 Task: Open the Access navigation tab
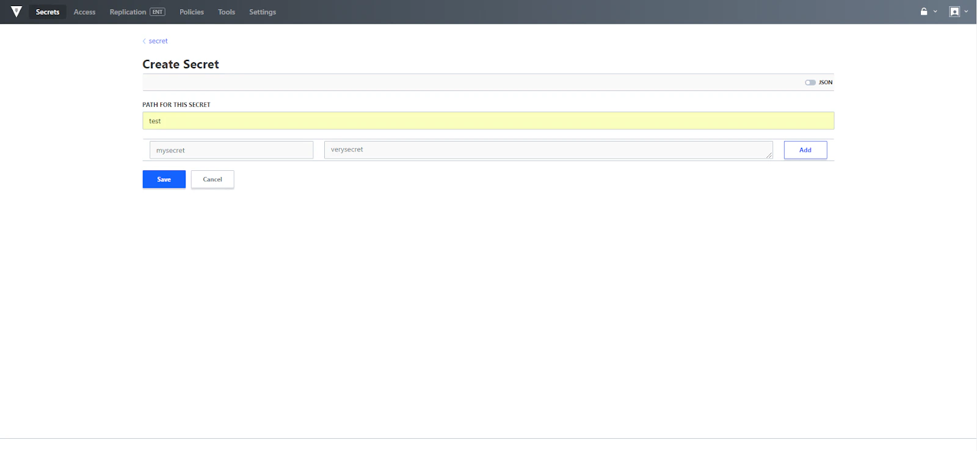coord(84,12)
